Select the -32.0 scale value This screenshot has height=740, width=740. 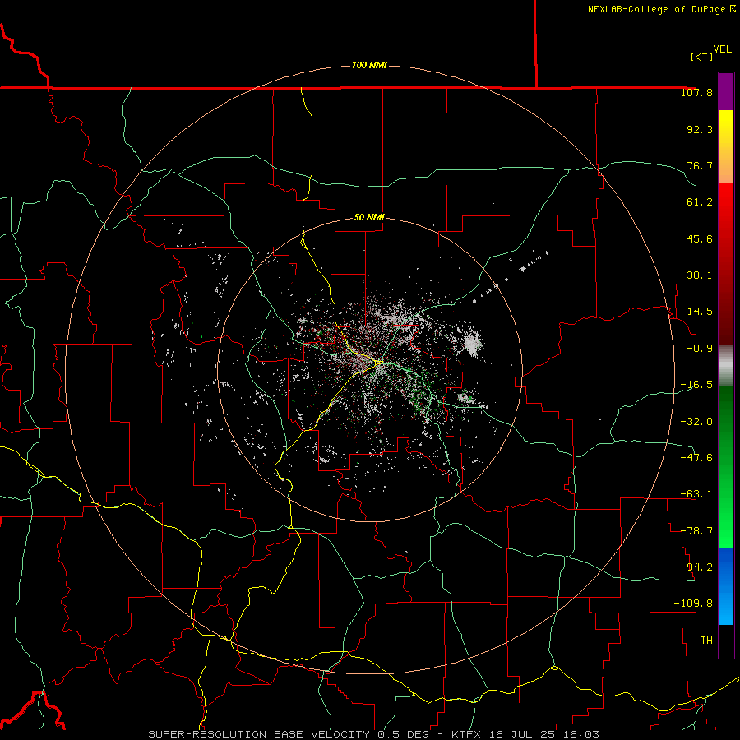[x=696, y=422]
